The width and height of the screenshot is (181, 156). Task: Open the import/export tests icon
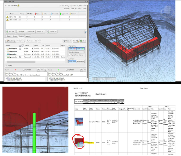coord(85,32)
